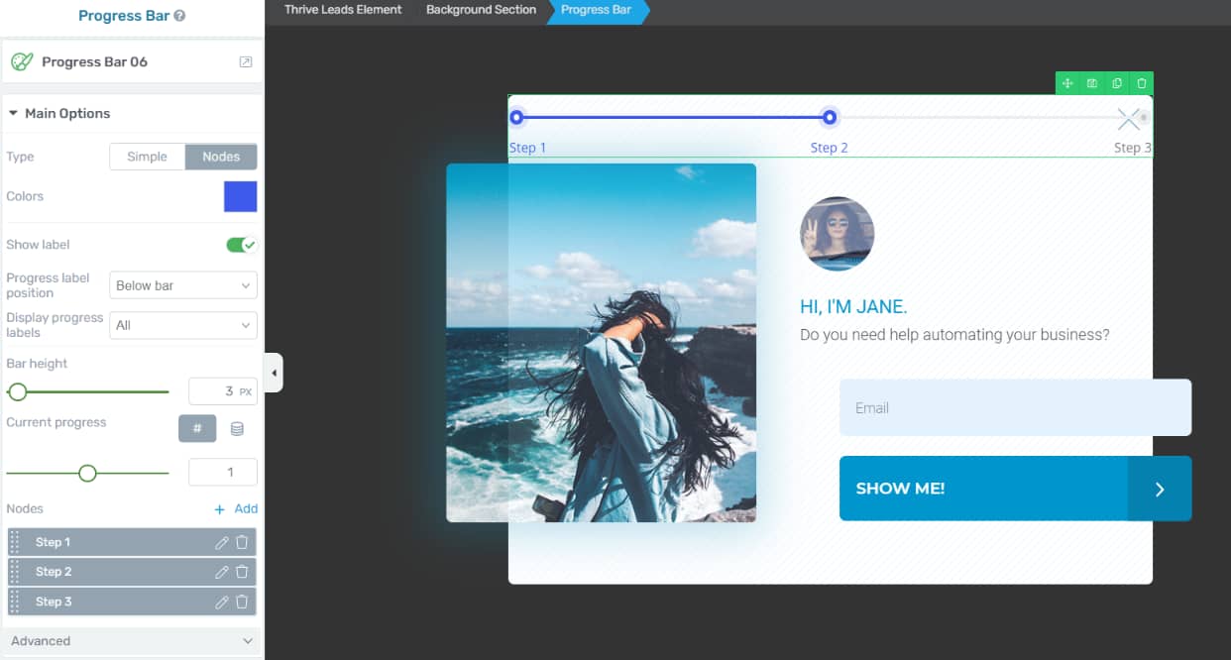Grab the Step 1 drag handle
Viewport: 1231px width, 660px height.
pyautogui.click(x=15, y=542)
